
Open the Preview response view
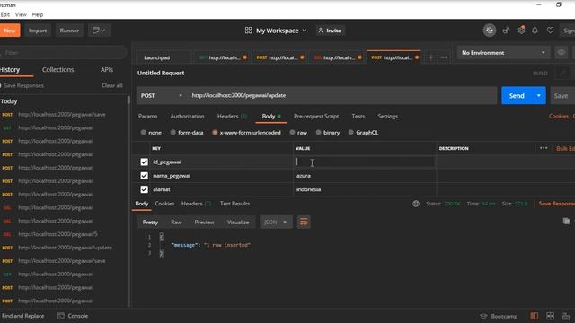204,223
